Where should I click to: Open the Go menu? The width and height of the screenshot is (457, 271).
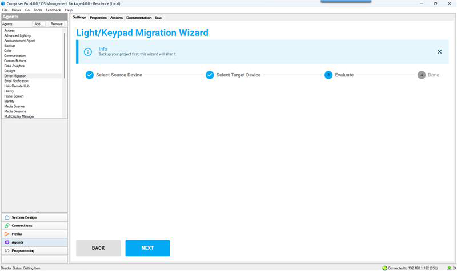point(27,10)
